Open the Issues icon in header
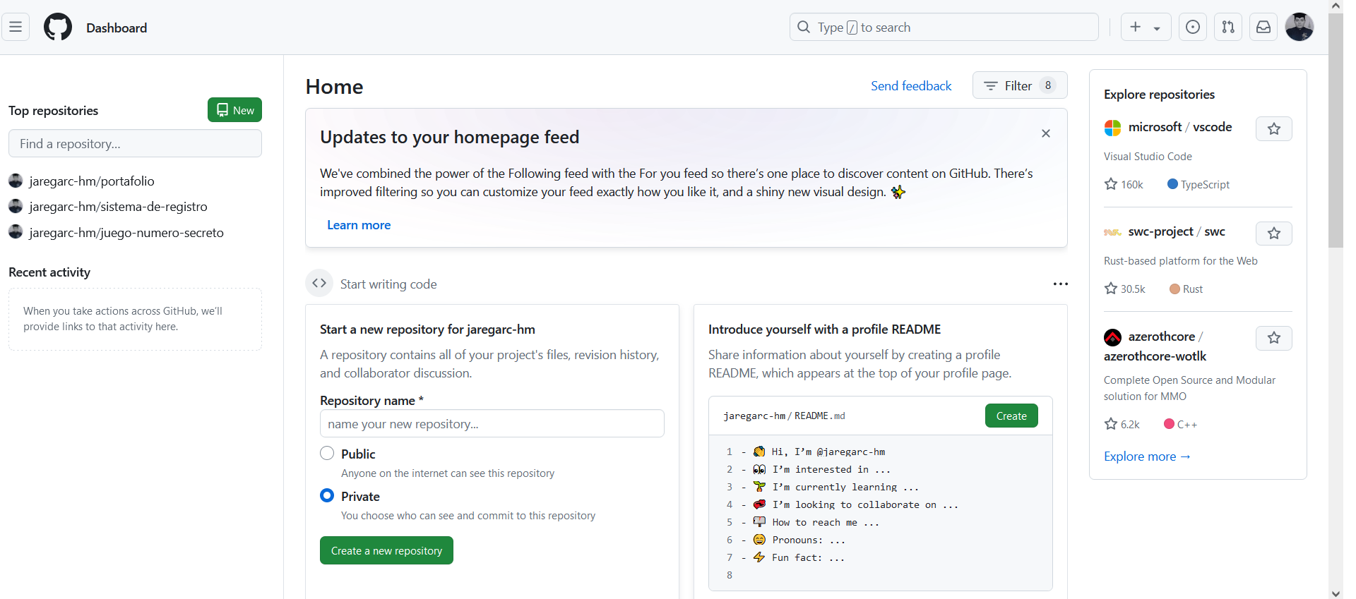Screen dimensions: 1356x599 click(x=1193, y=27)
